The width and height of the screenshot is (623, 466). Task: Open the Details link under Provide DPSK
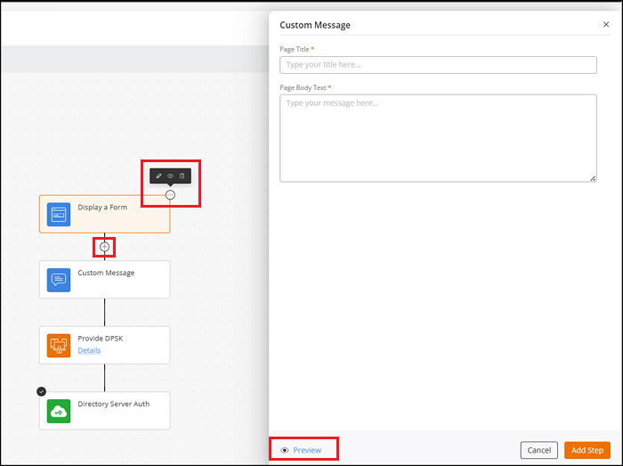89,350
